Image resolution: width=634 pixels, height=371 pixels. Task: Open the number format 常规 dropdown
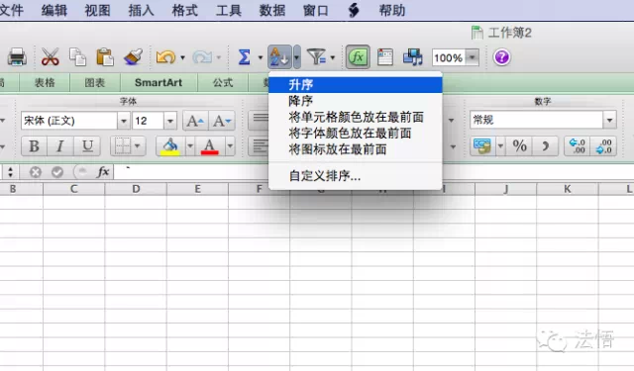609,120
